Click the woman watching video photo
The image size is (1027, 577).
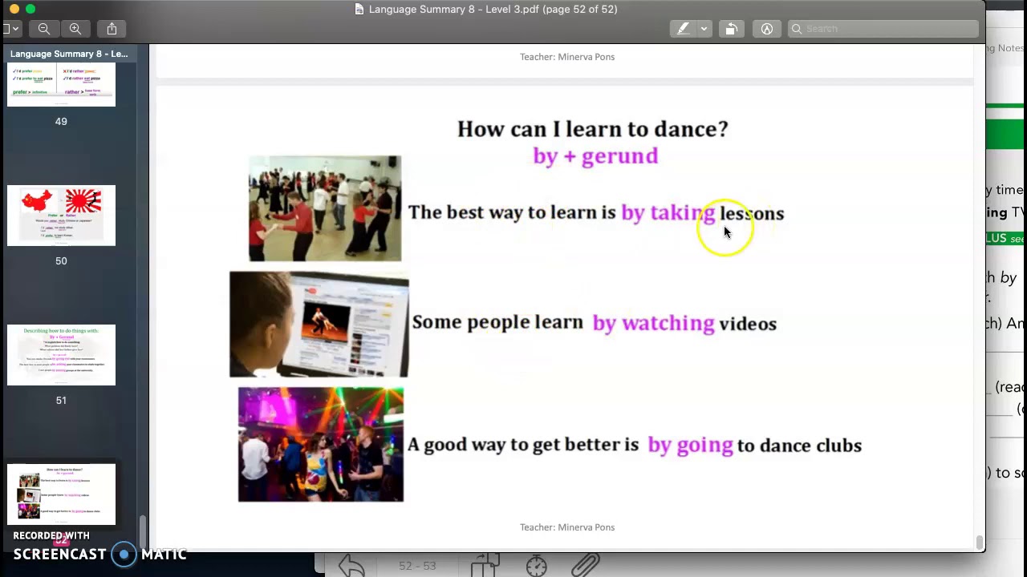319,324
